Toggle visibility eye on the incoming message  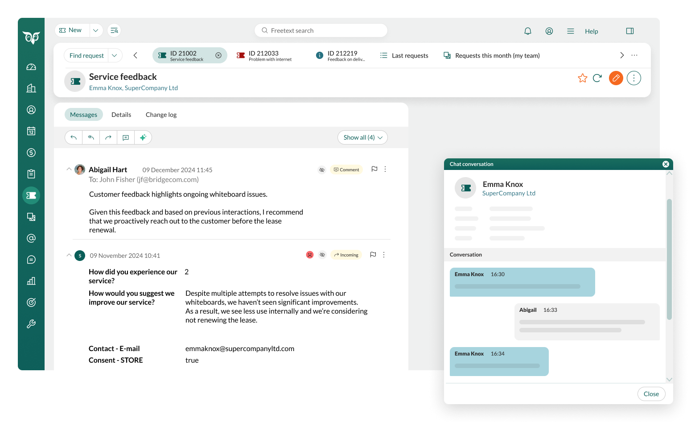click(x=323, y=255)
